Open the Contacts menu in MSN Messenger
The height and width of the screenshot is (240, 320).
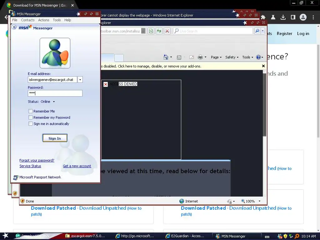28,20
